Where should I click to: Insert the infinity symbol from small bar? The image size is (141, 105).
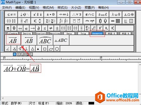[x=20, y=28]
